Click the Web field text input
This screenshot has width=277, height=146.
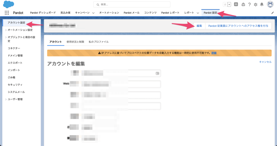(121, 84)
